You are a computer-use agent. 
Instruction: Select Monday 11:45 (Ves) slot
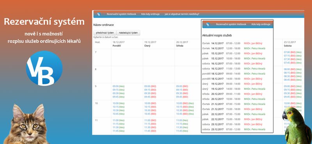pyautogui.click(x=119, y=131)
